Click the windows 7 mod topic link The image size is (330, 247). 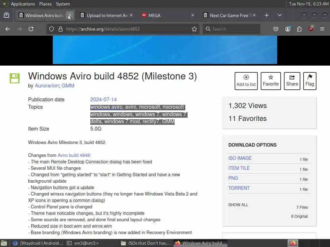click(x=122, y=122)
